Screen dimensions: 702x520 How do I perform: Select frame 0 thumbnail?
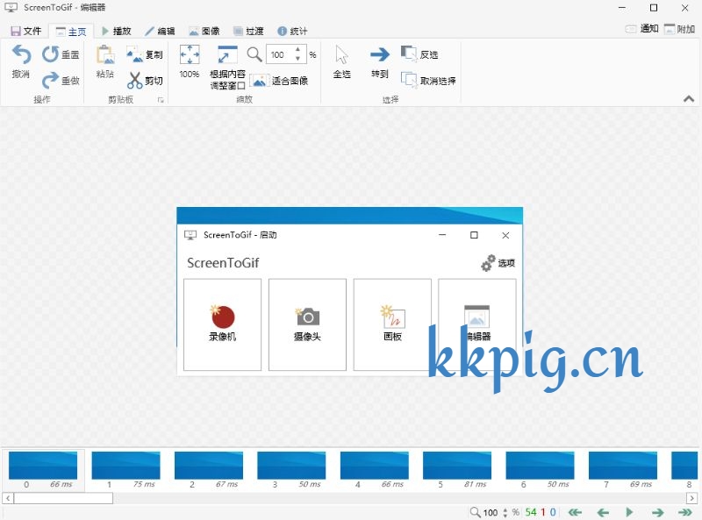[43, 470]
